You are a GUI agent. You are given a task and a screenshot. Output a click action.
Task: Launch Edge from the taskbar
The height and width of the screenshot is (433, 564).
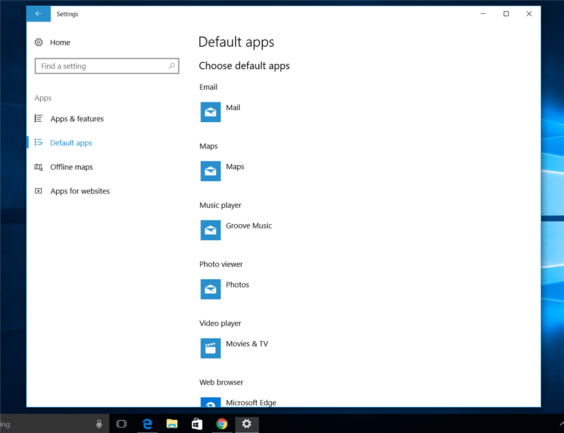147,424
